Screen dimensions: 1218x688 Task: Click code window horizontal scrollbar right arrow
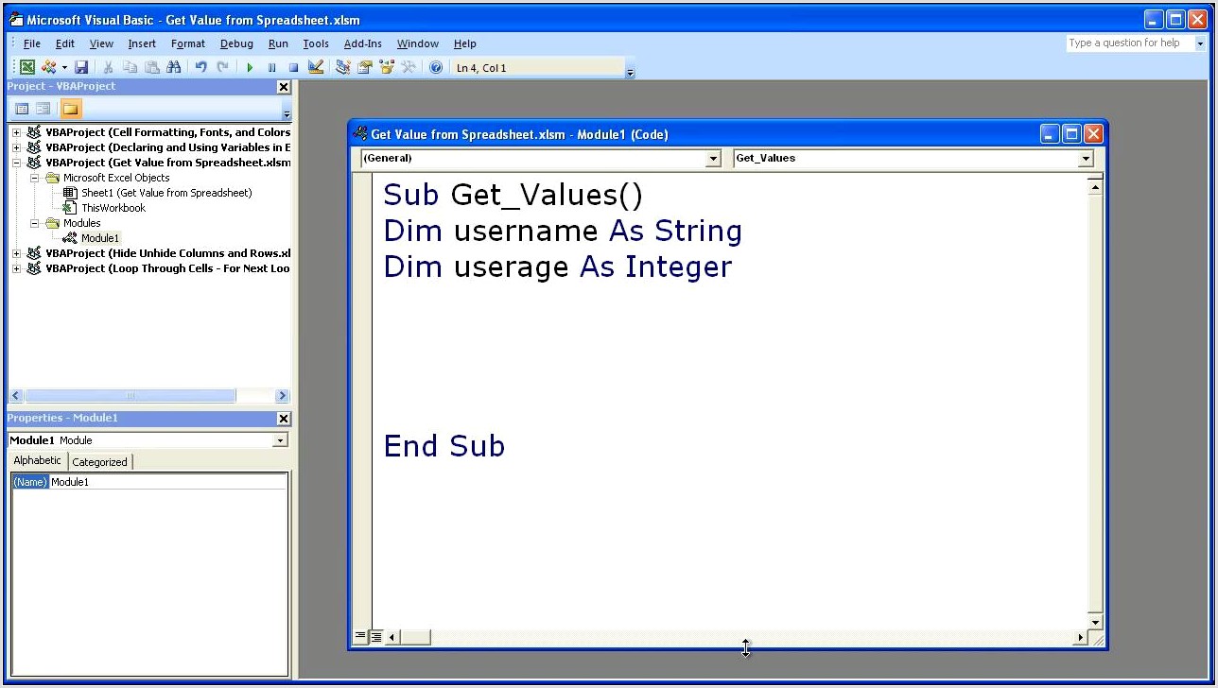tap(1080, 637)
